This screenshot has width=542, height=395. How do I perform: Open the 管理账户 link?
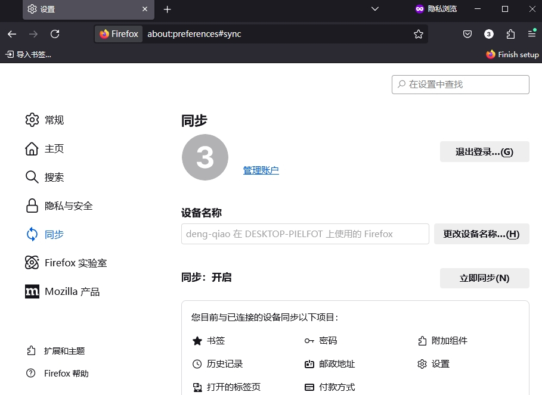[261, 170]
